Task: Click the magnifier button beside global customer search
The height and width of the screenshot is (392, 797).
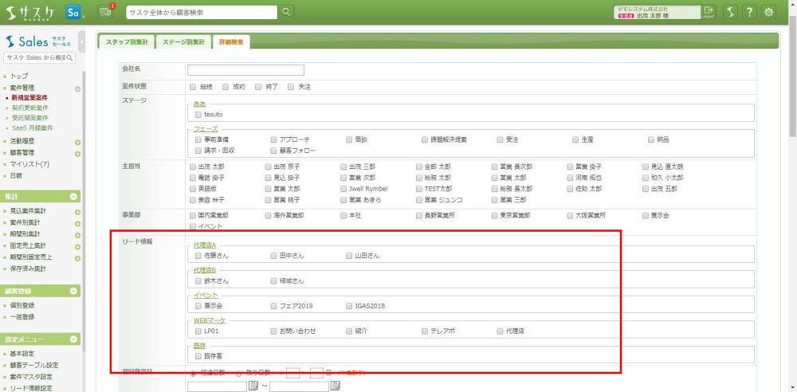Action: pos(286,12)
